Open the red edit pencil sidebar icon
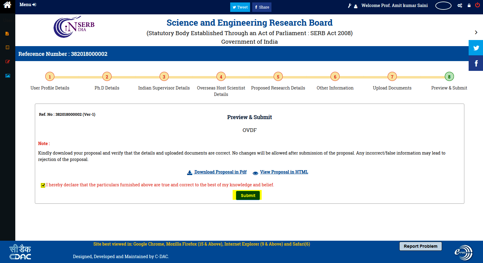 [8, 62]
